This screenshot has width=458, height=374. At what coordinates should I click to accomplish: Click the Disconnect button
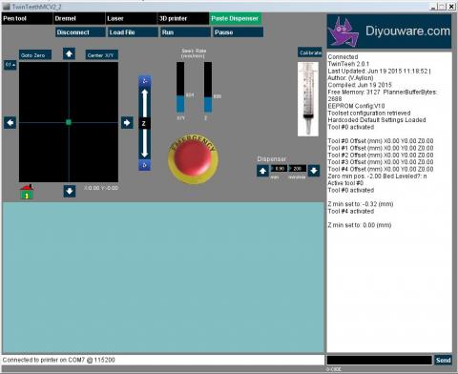80,32
